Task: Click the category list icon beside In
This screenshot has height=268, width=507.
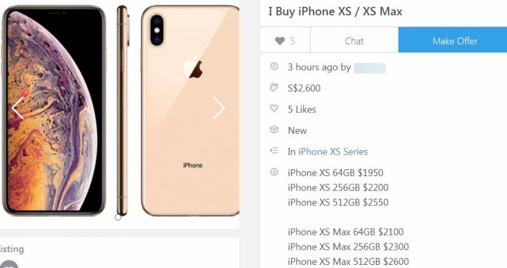Action: (274, 150)
